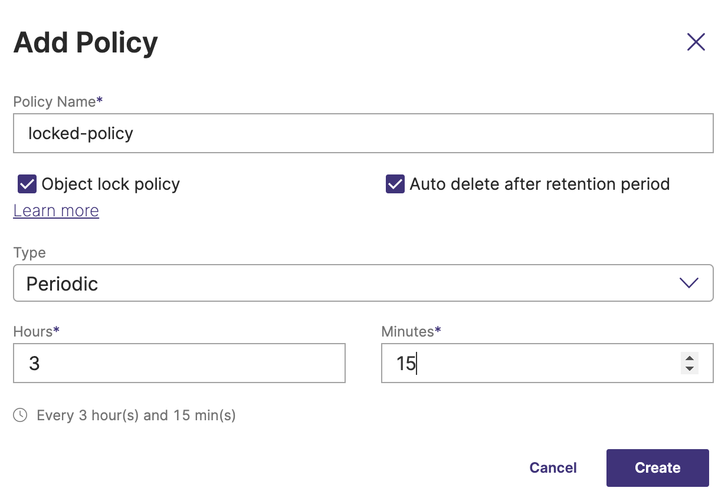Click into the Hours input field
Image resolution: width=728 pixels, height=501 pixels.
click(x=179, y=364)
